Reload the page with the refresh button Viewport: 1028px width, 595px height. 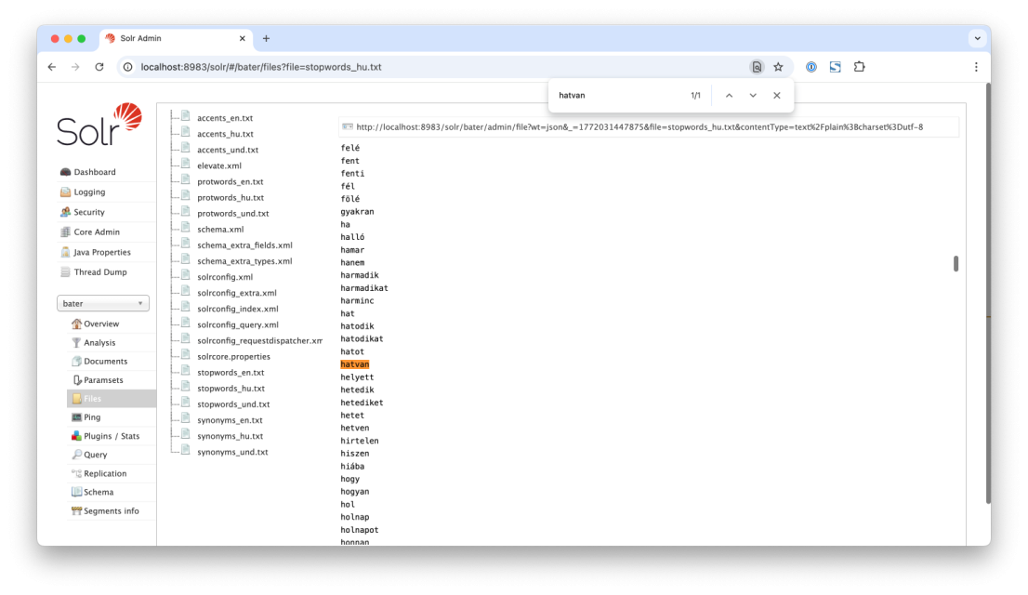coord(99,67)
